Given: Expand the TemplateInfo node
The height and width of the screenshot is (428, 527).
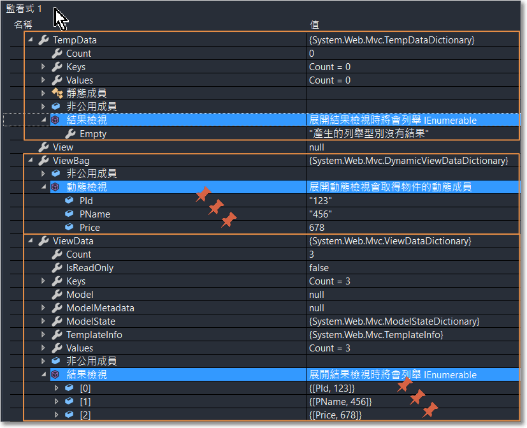Looking at the screenshot, I should (43, 334).
